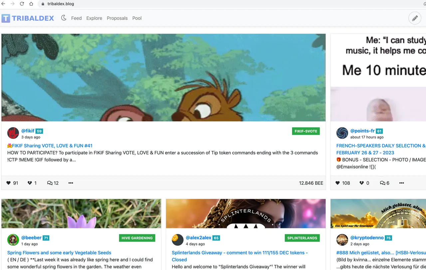Click the reputation badge 75 next to @kryptodenno
Viewport: 426px width, 270px height.
click(388, 238)
